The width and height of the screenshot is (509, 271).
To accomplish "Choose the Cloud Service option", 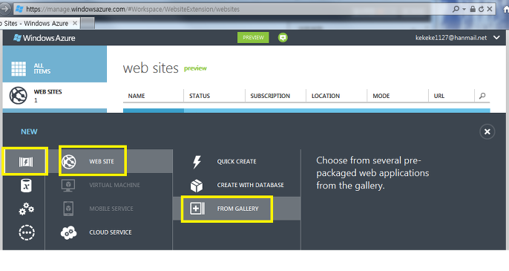I will 109,232.
